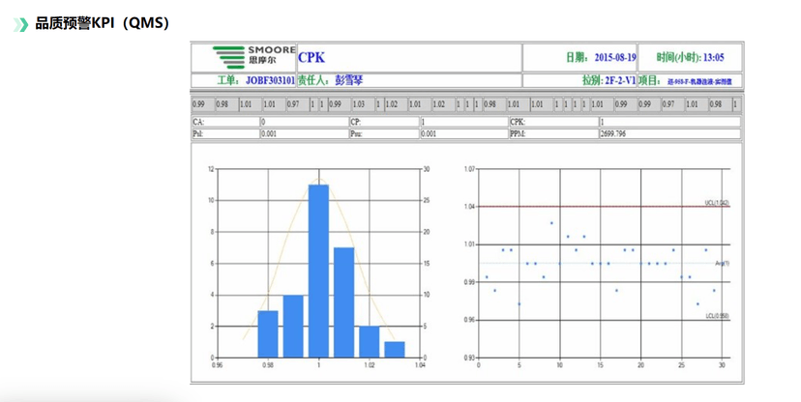
Task: Click the work order number JOBF303101
Action: (270, 80)
